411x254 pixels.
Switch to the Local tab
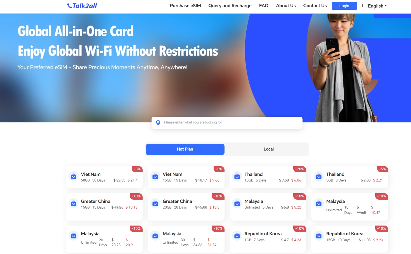[268, 149]
